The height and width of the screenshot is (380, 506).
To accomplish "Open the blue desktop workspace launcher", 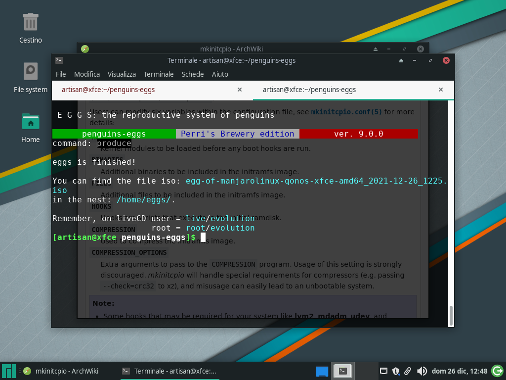I will pos(322,371).
